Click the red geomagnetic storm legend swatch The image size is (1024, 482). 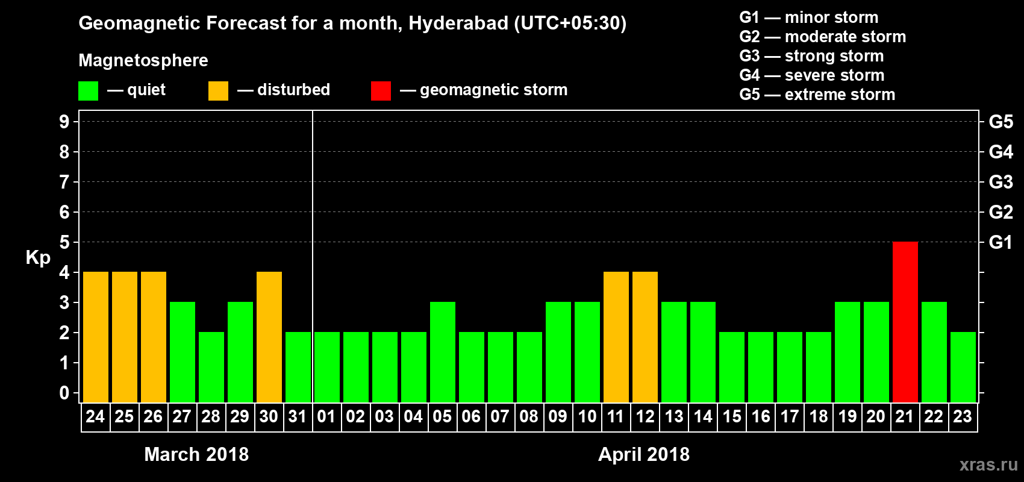(381, 91)
